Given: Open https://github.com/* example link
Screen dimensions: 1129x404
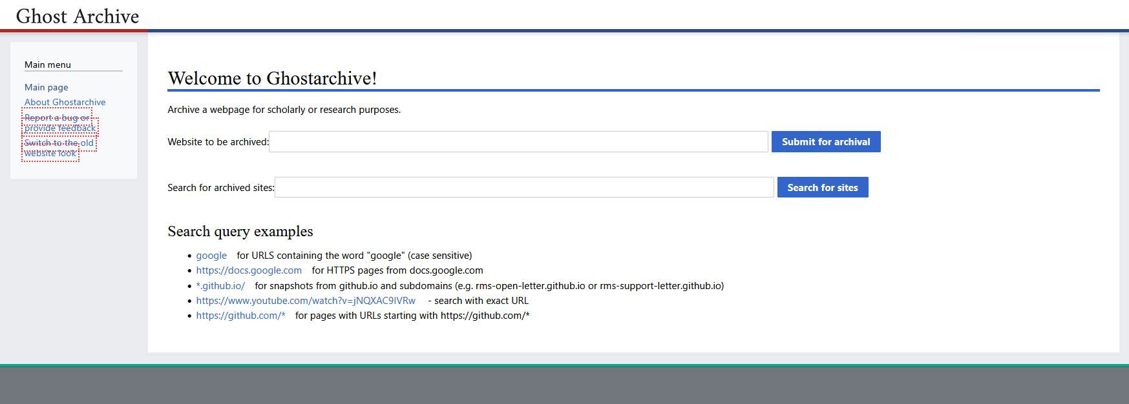Looking at the screenshot, I should point(240,316).
